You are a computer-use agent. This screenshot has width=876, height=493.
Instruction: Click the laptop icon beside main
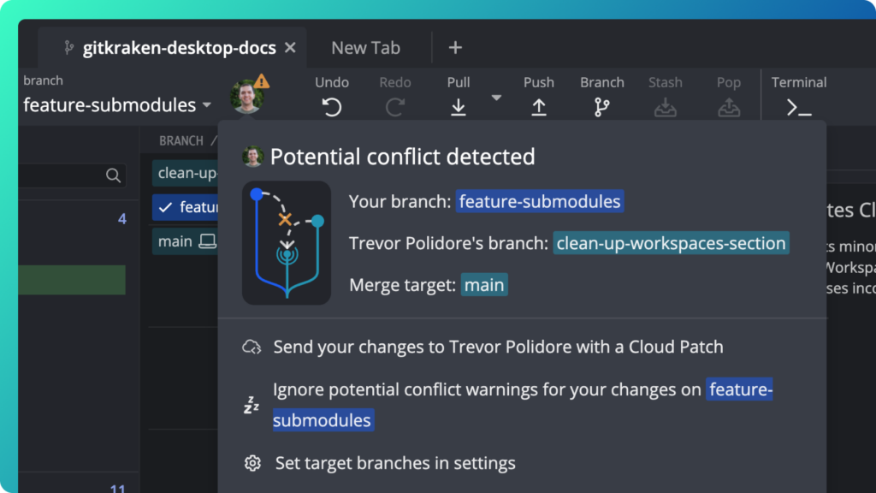tap(208, 241)
